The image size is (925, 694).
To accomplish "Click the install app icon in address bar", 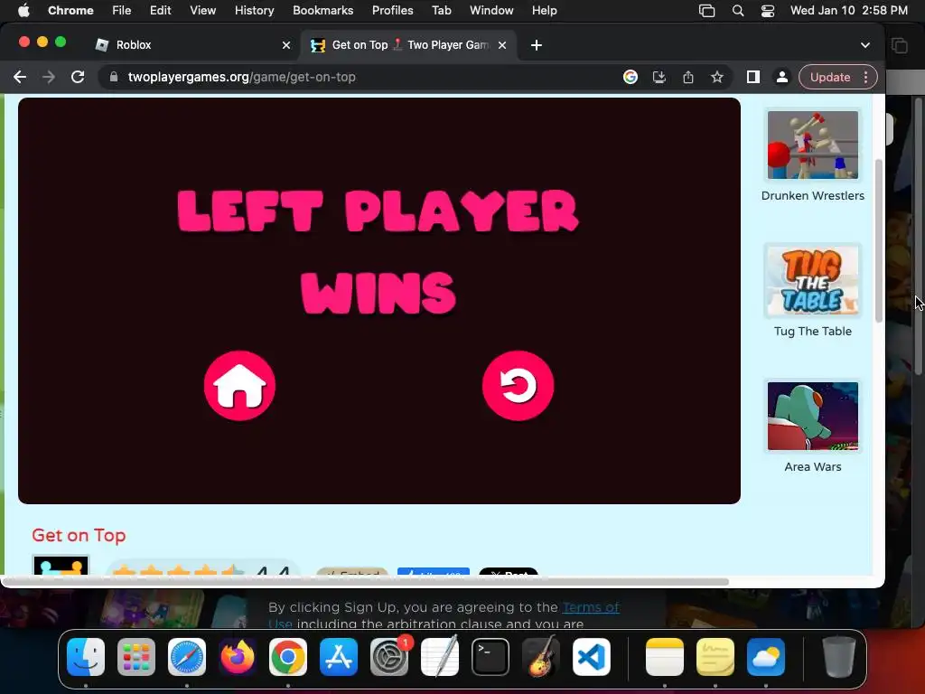I will [x=659, y=77].
